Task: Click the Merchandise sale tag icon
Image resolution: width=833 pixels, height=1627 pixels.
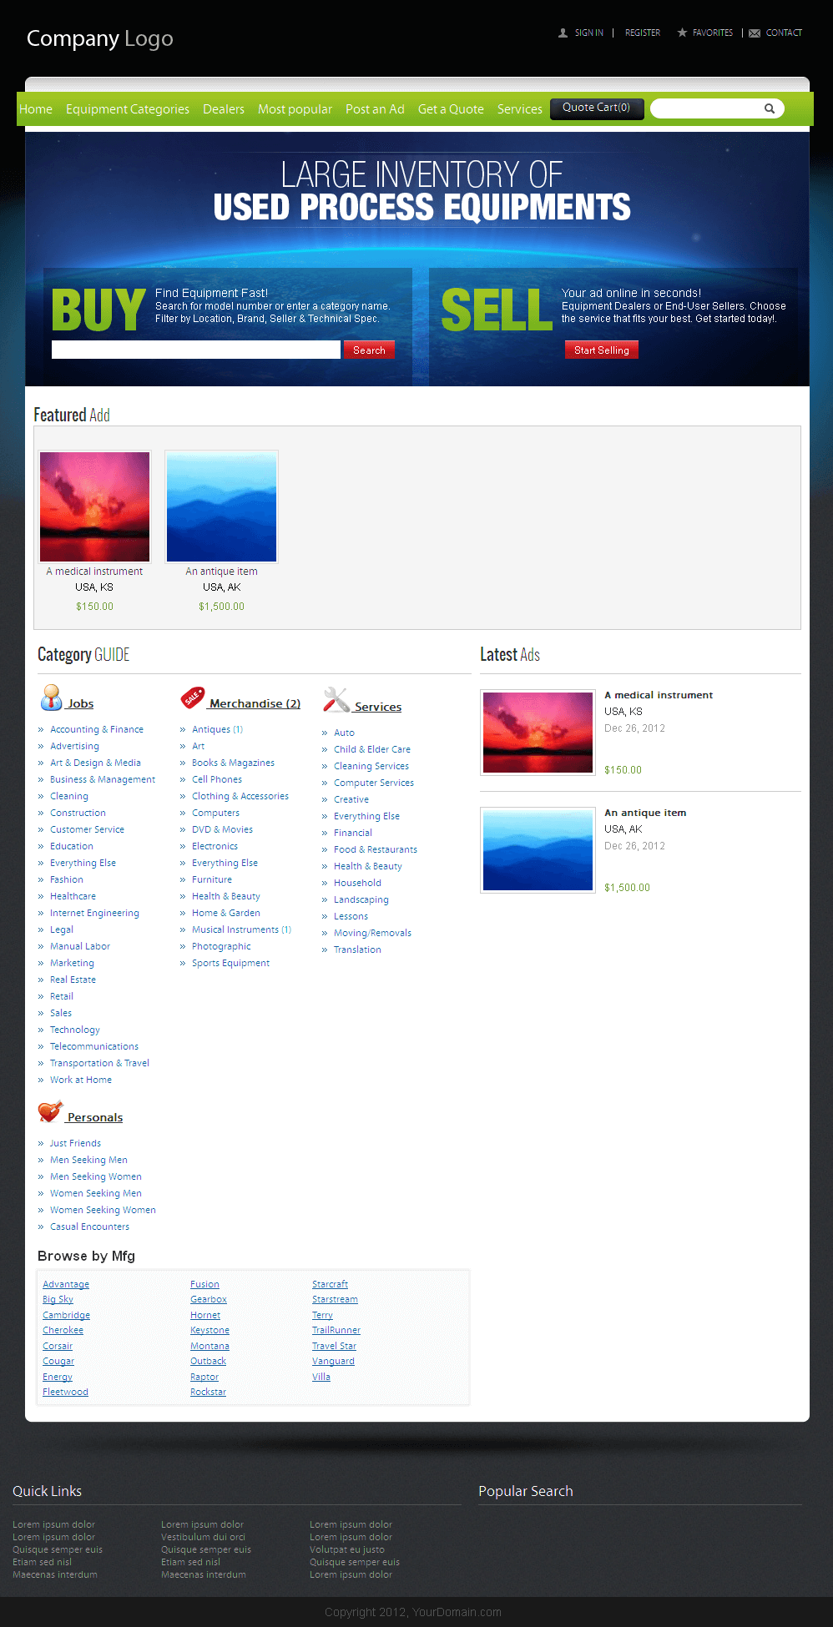Action: point(193,698)
